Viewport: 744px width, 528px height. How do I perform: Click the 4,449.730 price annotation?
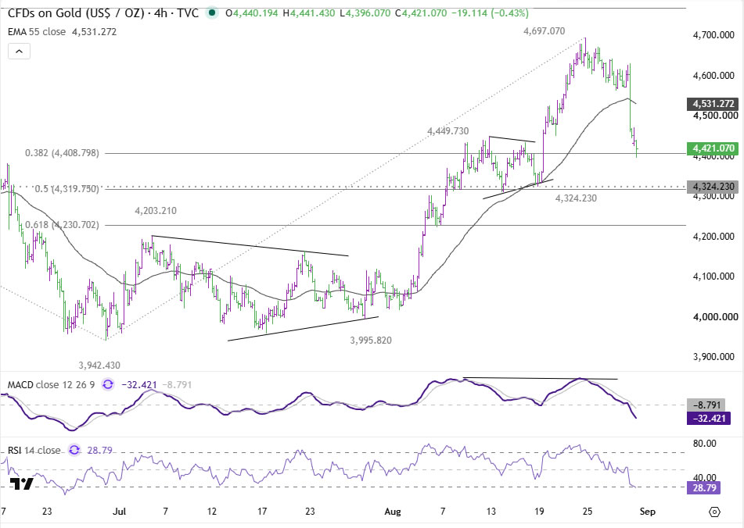pyautogui.click(x=448, y=130)
